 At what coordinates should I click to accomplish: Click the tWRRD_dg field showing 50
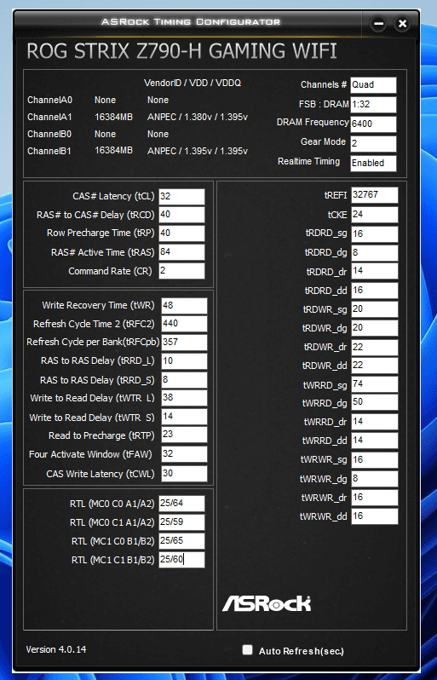[374, 402]
